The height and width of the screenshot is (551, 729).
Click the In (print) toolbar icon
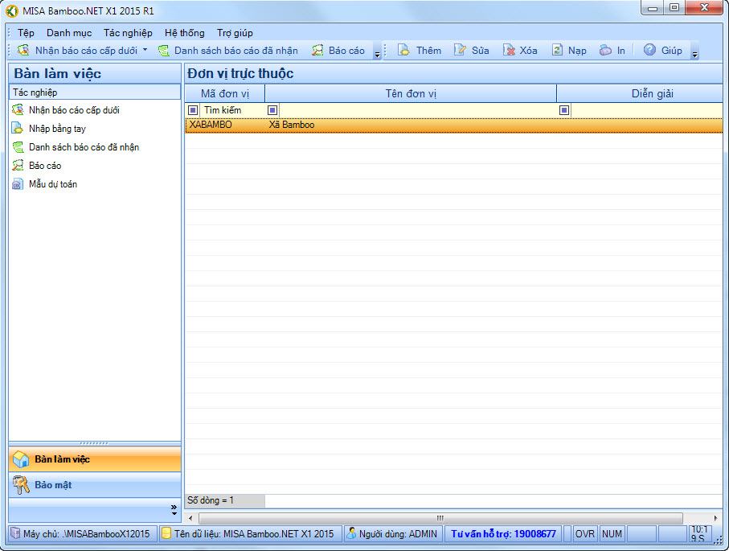pos(605,50)
